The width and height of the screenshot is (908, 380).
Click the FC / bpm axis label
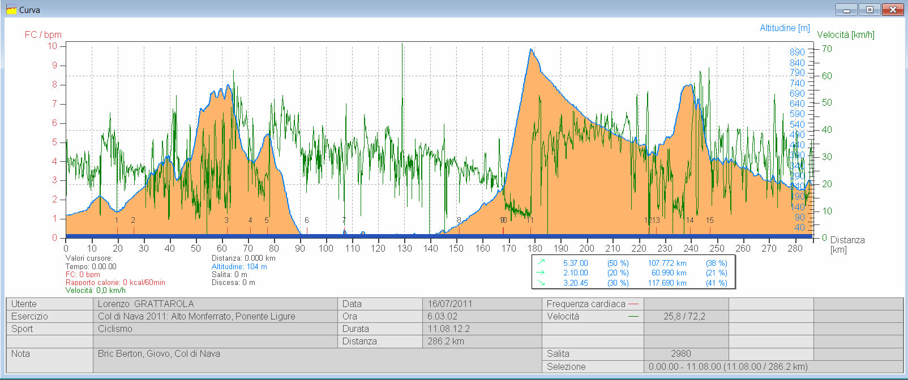tap(43, 34)
